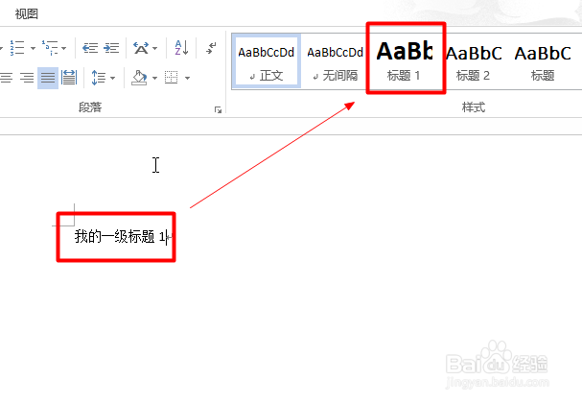Increase the paragraph indent

[x=111, y=48]
